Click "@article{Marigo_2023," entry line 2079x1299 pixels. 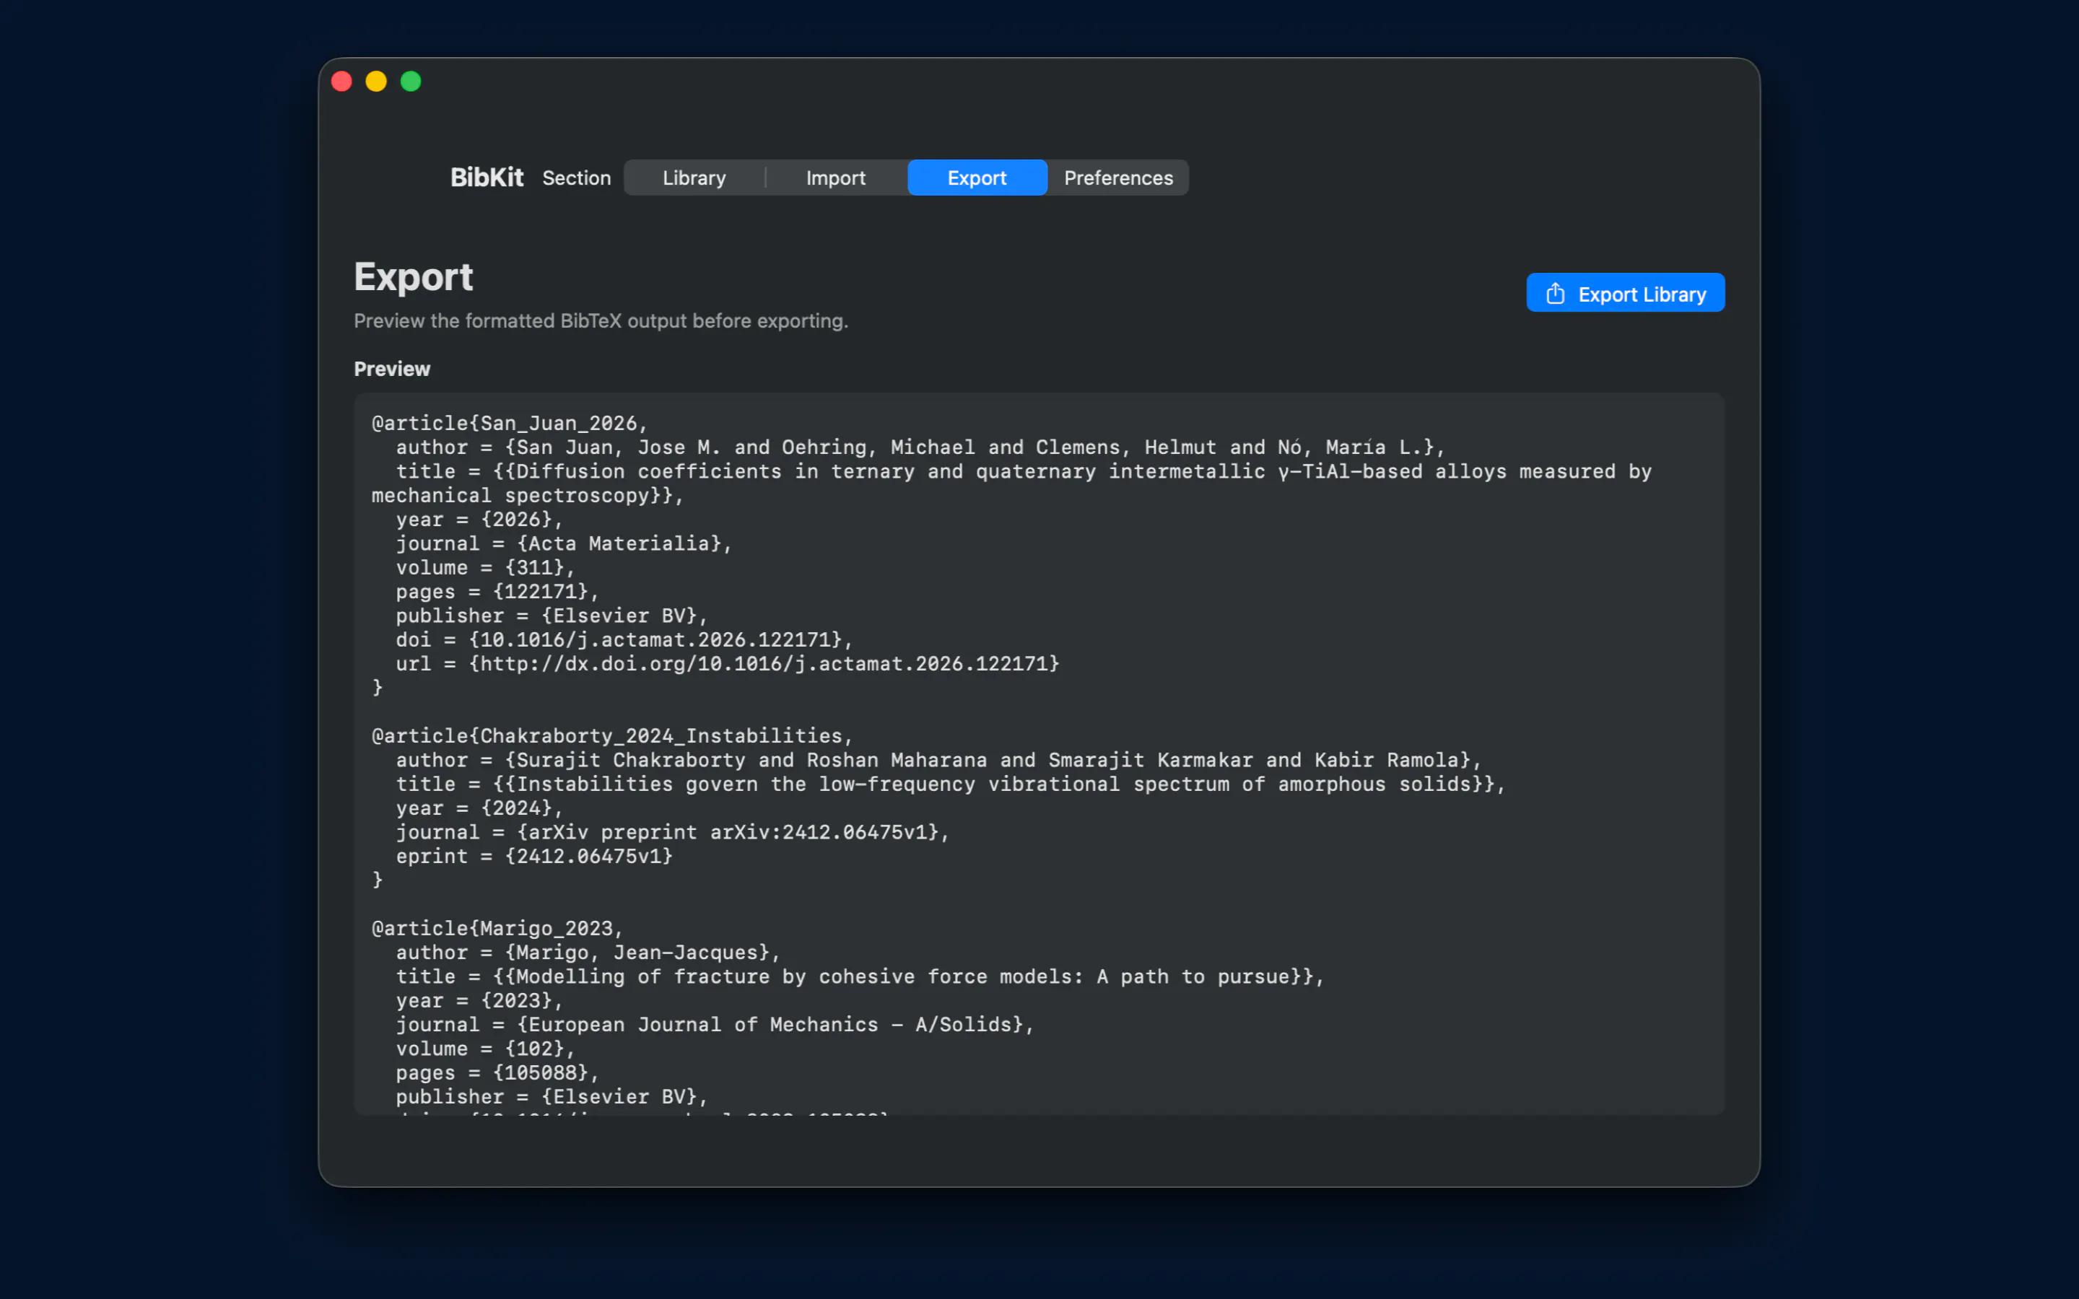tap(497, 929)
